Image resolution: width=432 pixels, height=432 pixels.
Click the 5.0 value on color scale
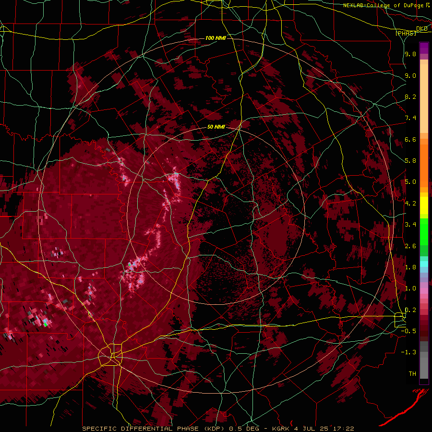(x=410, y=182)
